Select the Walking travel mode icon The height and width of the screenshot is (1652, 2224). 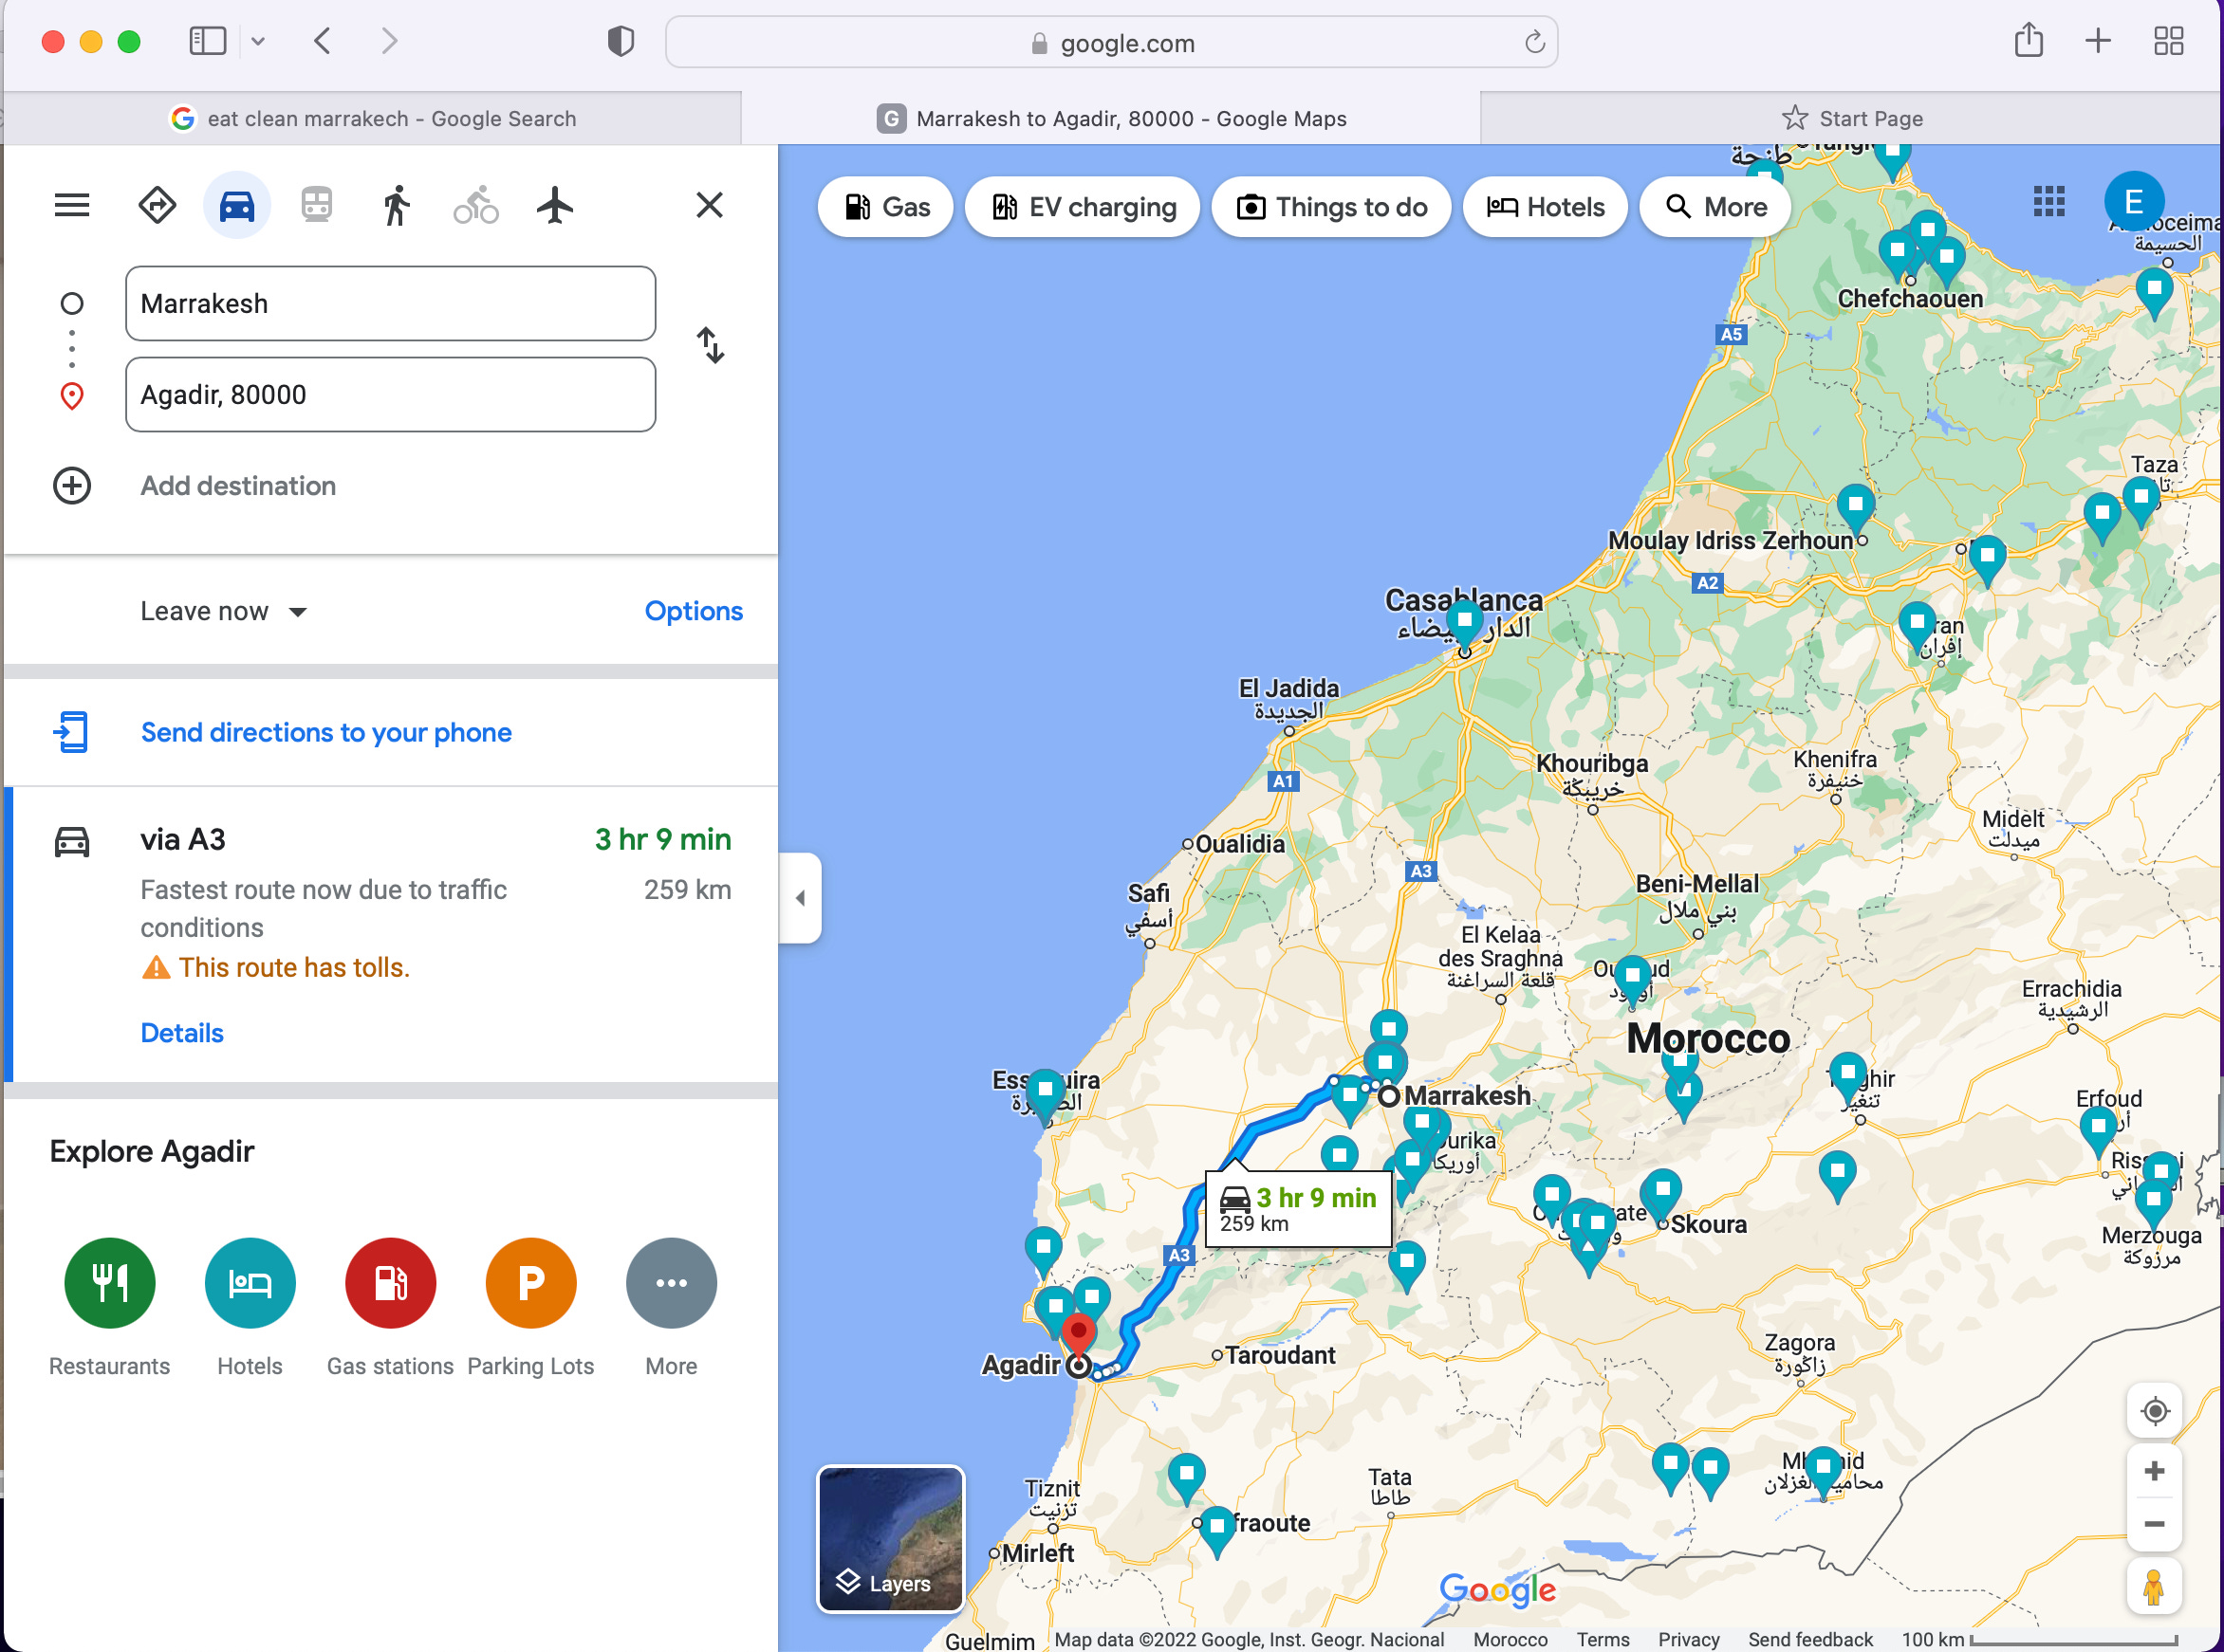pos(397,206)
